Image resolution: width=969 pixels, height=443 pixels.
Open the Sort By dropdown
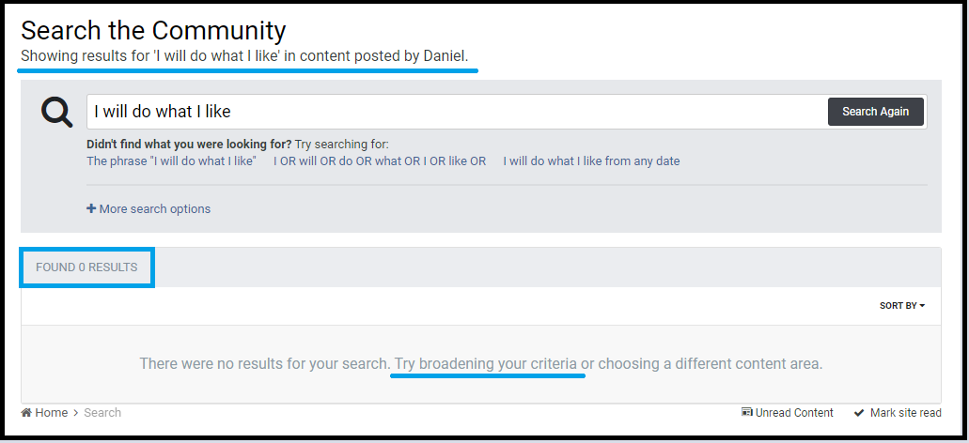click(902, 305)
